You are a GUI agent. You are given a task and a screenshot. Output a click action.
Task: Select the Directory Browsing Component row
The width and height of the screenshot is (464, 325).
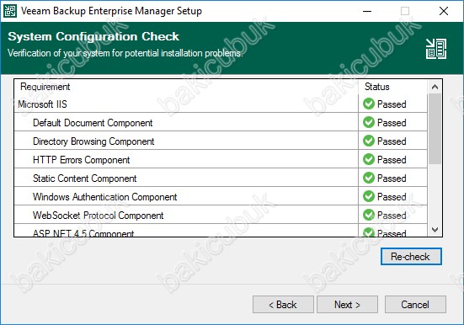(x=221, y=141)
